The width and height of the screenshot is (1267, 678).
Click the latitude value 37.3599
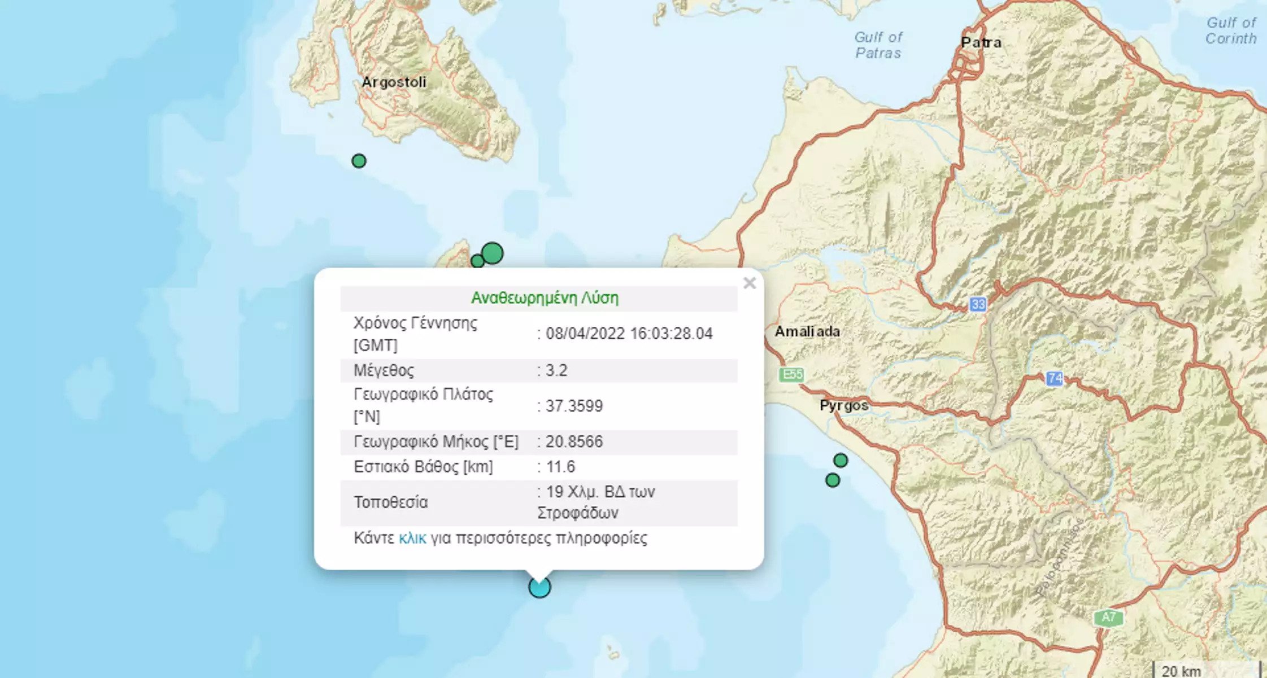pos(574,406)
